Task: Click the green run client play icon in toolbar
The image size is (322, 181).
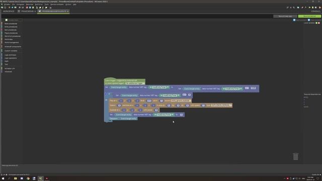Action: (310, 8)
